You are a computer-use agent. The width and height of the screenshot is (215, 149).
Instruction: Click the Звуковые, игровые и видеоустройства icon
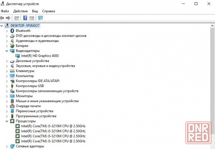[12, 66]
